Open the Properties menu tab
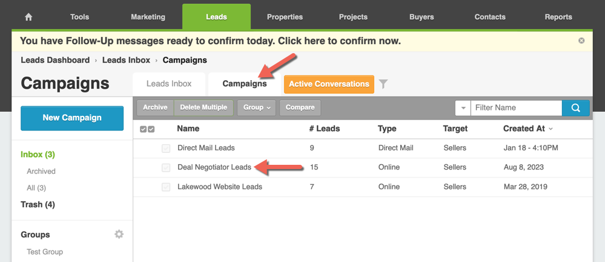Screen dimensions: 605x262 285,17
